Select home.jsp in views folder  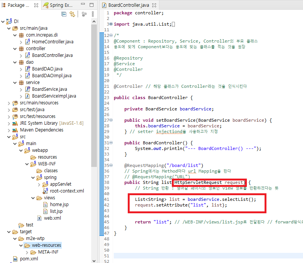click(x=59, y=205)
